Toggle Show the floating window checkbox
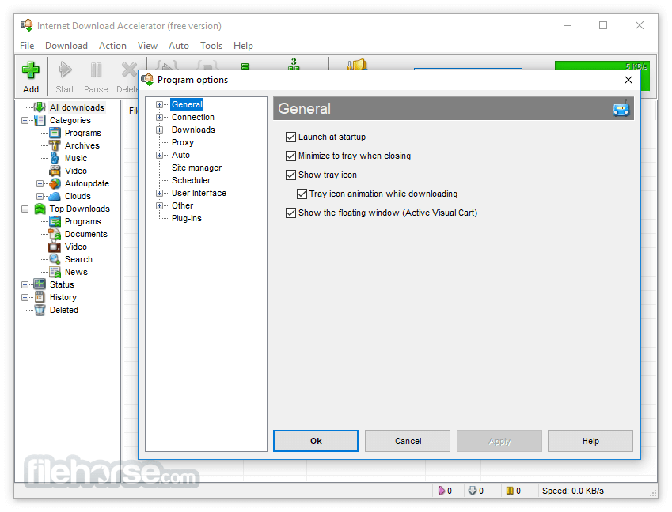 pyautogui.click(x=290, y=213)
